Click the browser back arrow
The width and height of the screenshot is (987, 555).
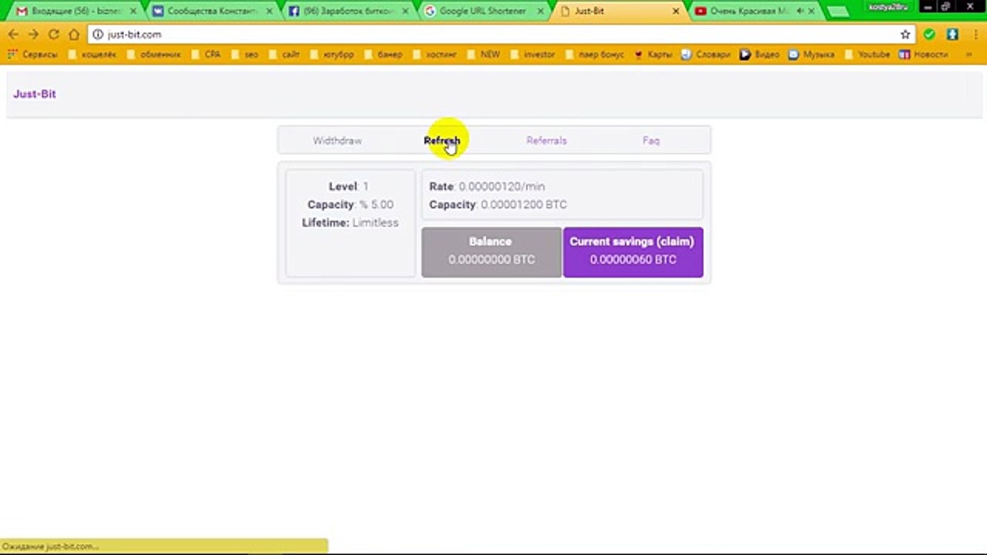[x=13, y=34]
